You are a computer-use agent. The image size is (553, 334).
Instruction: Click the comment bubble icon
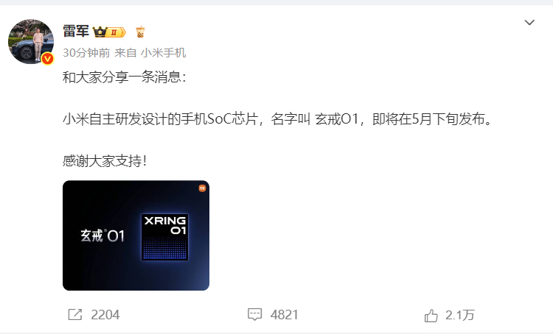click(x=254, y=314)
